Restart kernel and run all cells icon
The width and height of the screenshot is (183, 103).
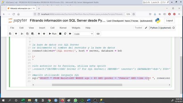click(70, 34)
